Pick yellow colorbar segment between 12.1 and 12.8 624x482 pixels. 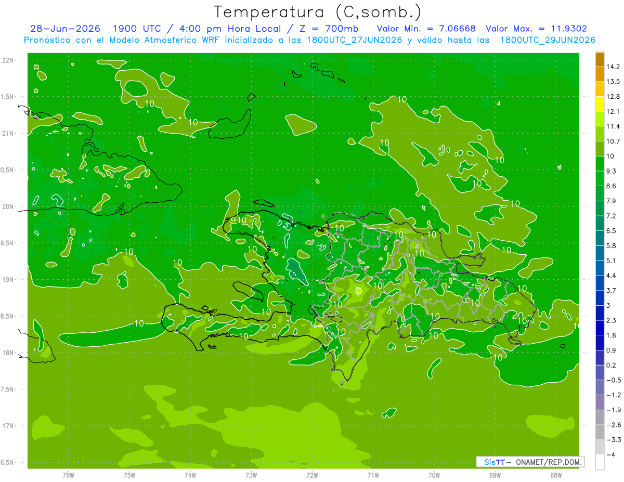click(600, 104)
